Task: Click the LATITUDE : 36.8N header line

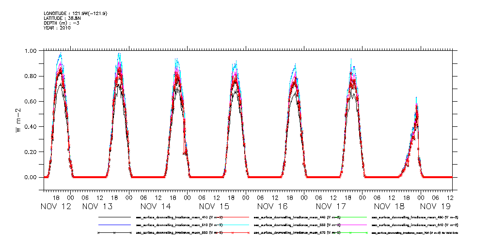Action: (x=63, y=18)
